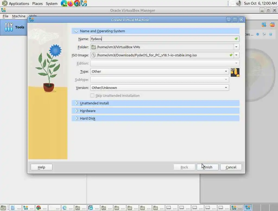Open the Folder location dropdown
Image resolution: width=278 pixels, height=211 pixels.
236,47
